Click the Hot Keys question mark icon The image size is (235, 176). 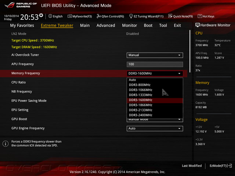200,16
